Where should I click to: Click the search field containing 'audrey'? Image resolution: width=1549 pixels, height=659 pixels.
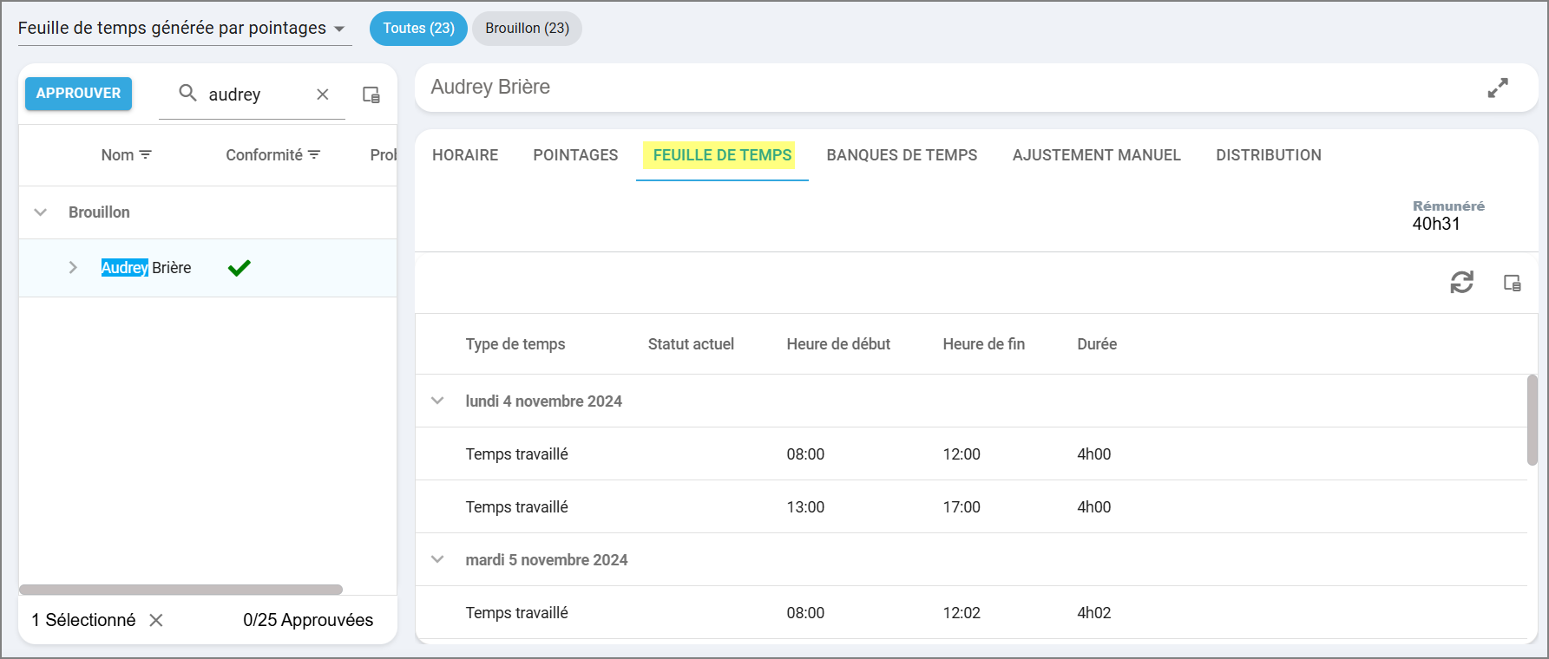pos(252,95)
